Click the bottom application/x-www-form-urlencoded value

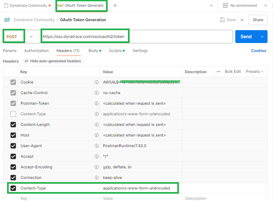(x=136, y=188)
